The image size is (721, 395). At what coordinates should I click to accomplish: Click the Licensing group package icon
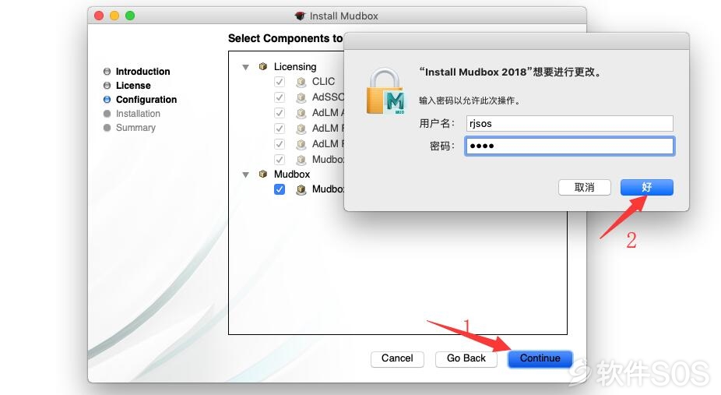(x=263, y=66)
